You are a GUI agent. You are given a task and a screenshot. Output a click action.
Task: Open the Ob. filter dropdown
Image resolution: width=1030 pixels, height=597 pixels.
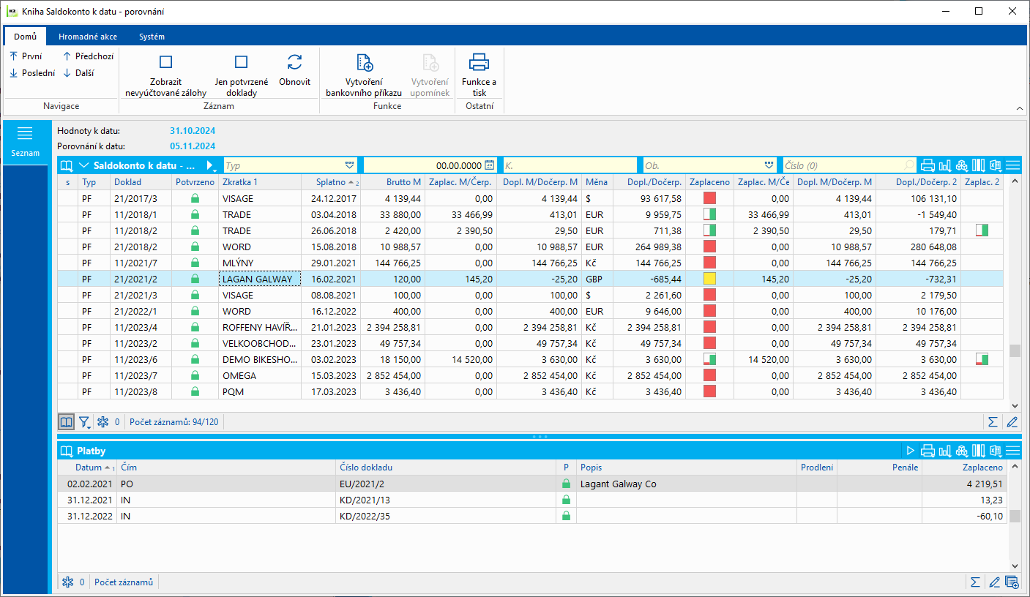pyautogui.click(x=769, y=165)
